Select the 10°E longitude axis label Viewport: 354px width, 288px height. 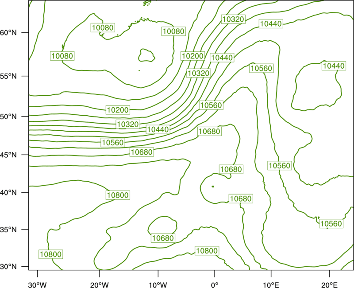coord(271,285)
